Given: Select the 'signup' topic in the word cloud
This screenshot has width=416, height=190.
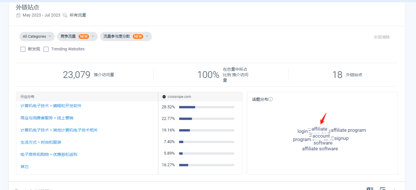Looking at the screenshot, I should (341, 138).
